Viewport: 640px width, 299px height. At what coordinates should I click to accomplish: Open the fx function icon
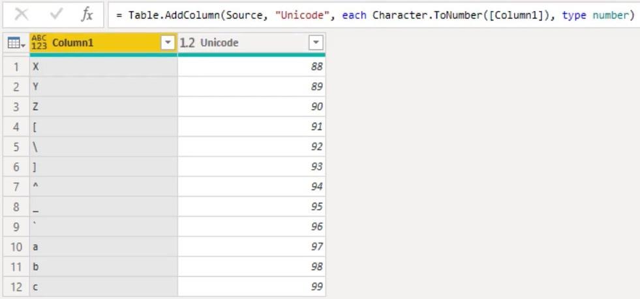(x=87, y=15)
